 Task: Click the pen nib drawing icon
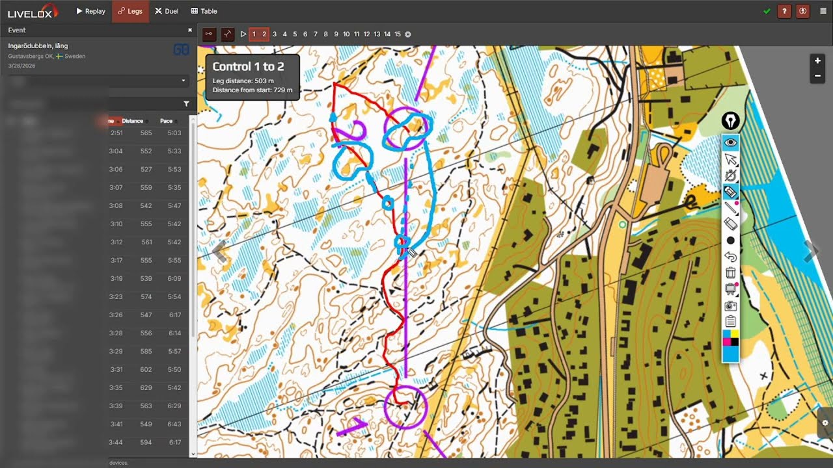(731, 121)
